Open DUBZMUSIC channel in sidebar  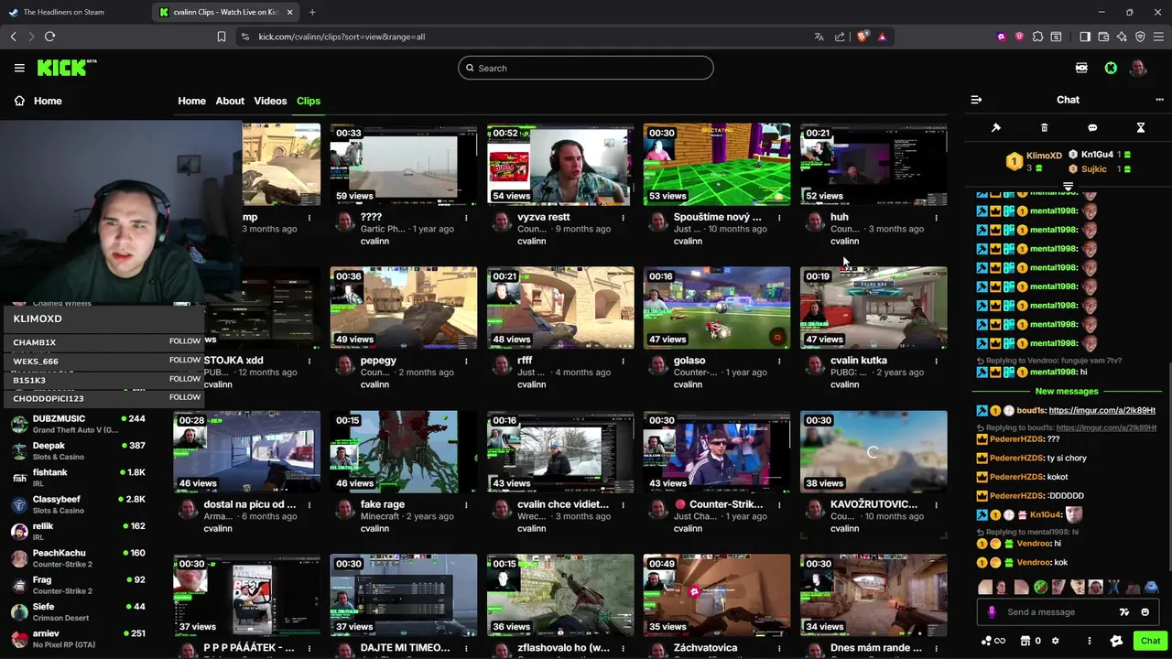tap(77, 423)
